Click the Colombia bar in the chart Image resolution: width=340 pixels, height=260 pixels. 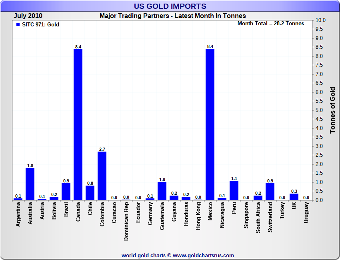click(102, 176)
